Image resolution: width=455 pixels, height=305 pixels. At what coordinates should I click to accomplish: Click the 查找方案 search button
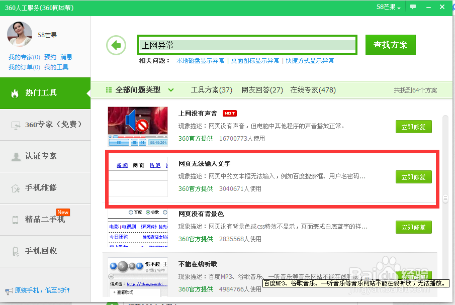click(390, 45)
